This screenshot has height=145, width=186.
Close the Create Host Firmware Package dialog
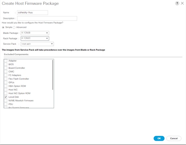pyautogui.click(x=182, y=3)
